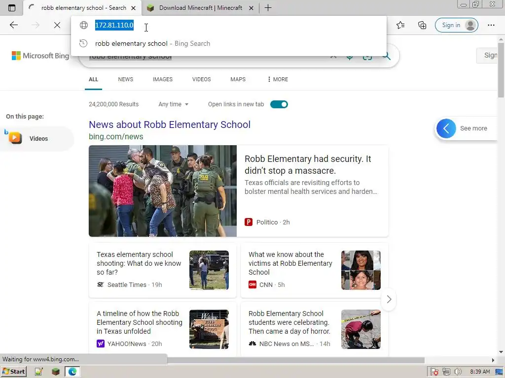The image size is (505, 378).
Task: Click the visual search camera icon
Action: coord(367,57)
